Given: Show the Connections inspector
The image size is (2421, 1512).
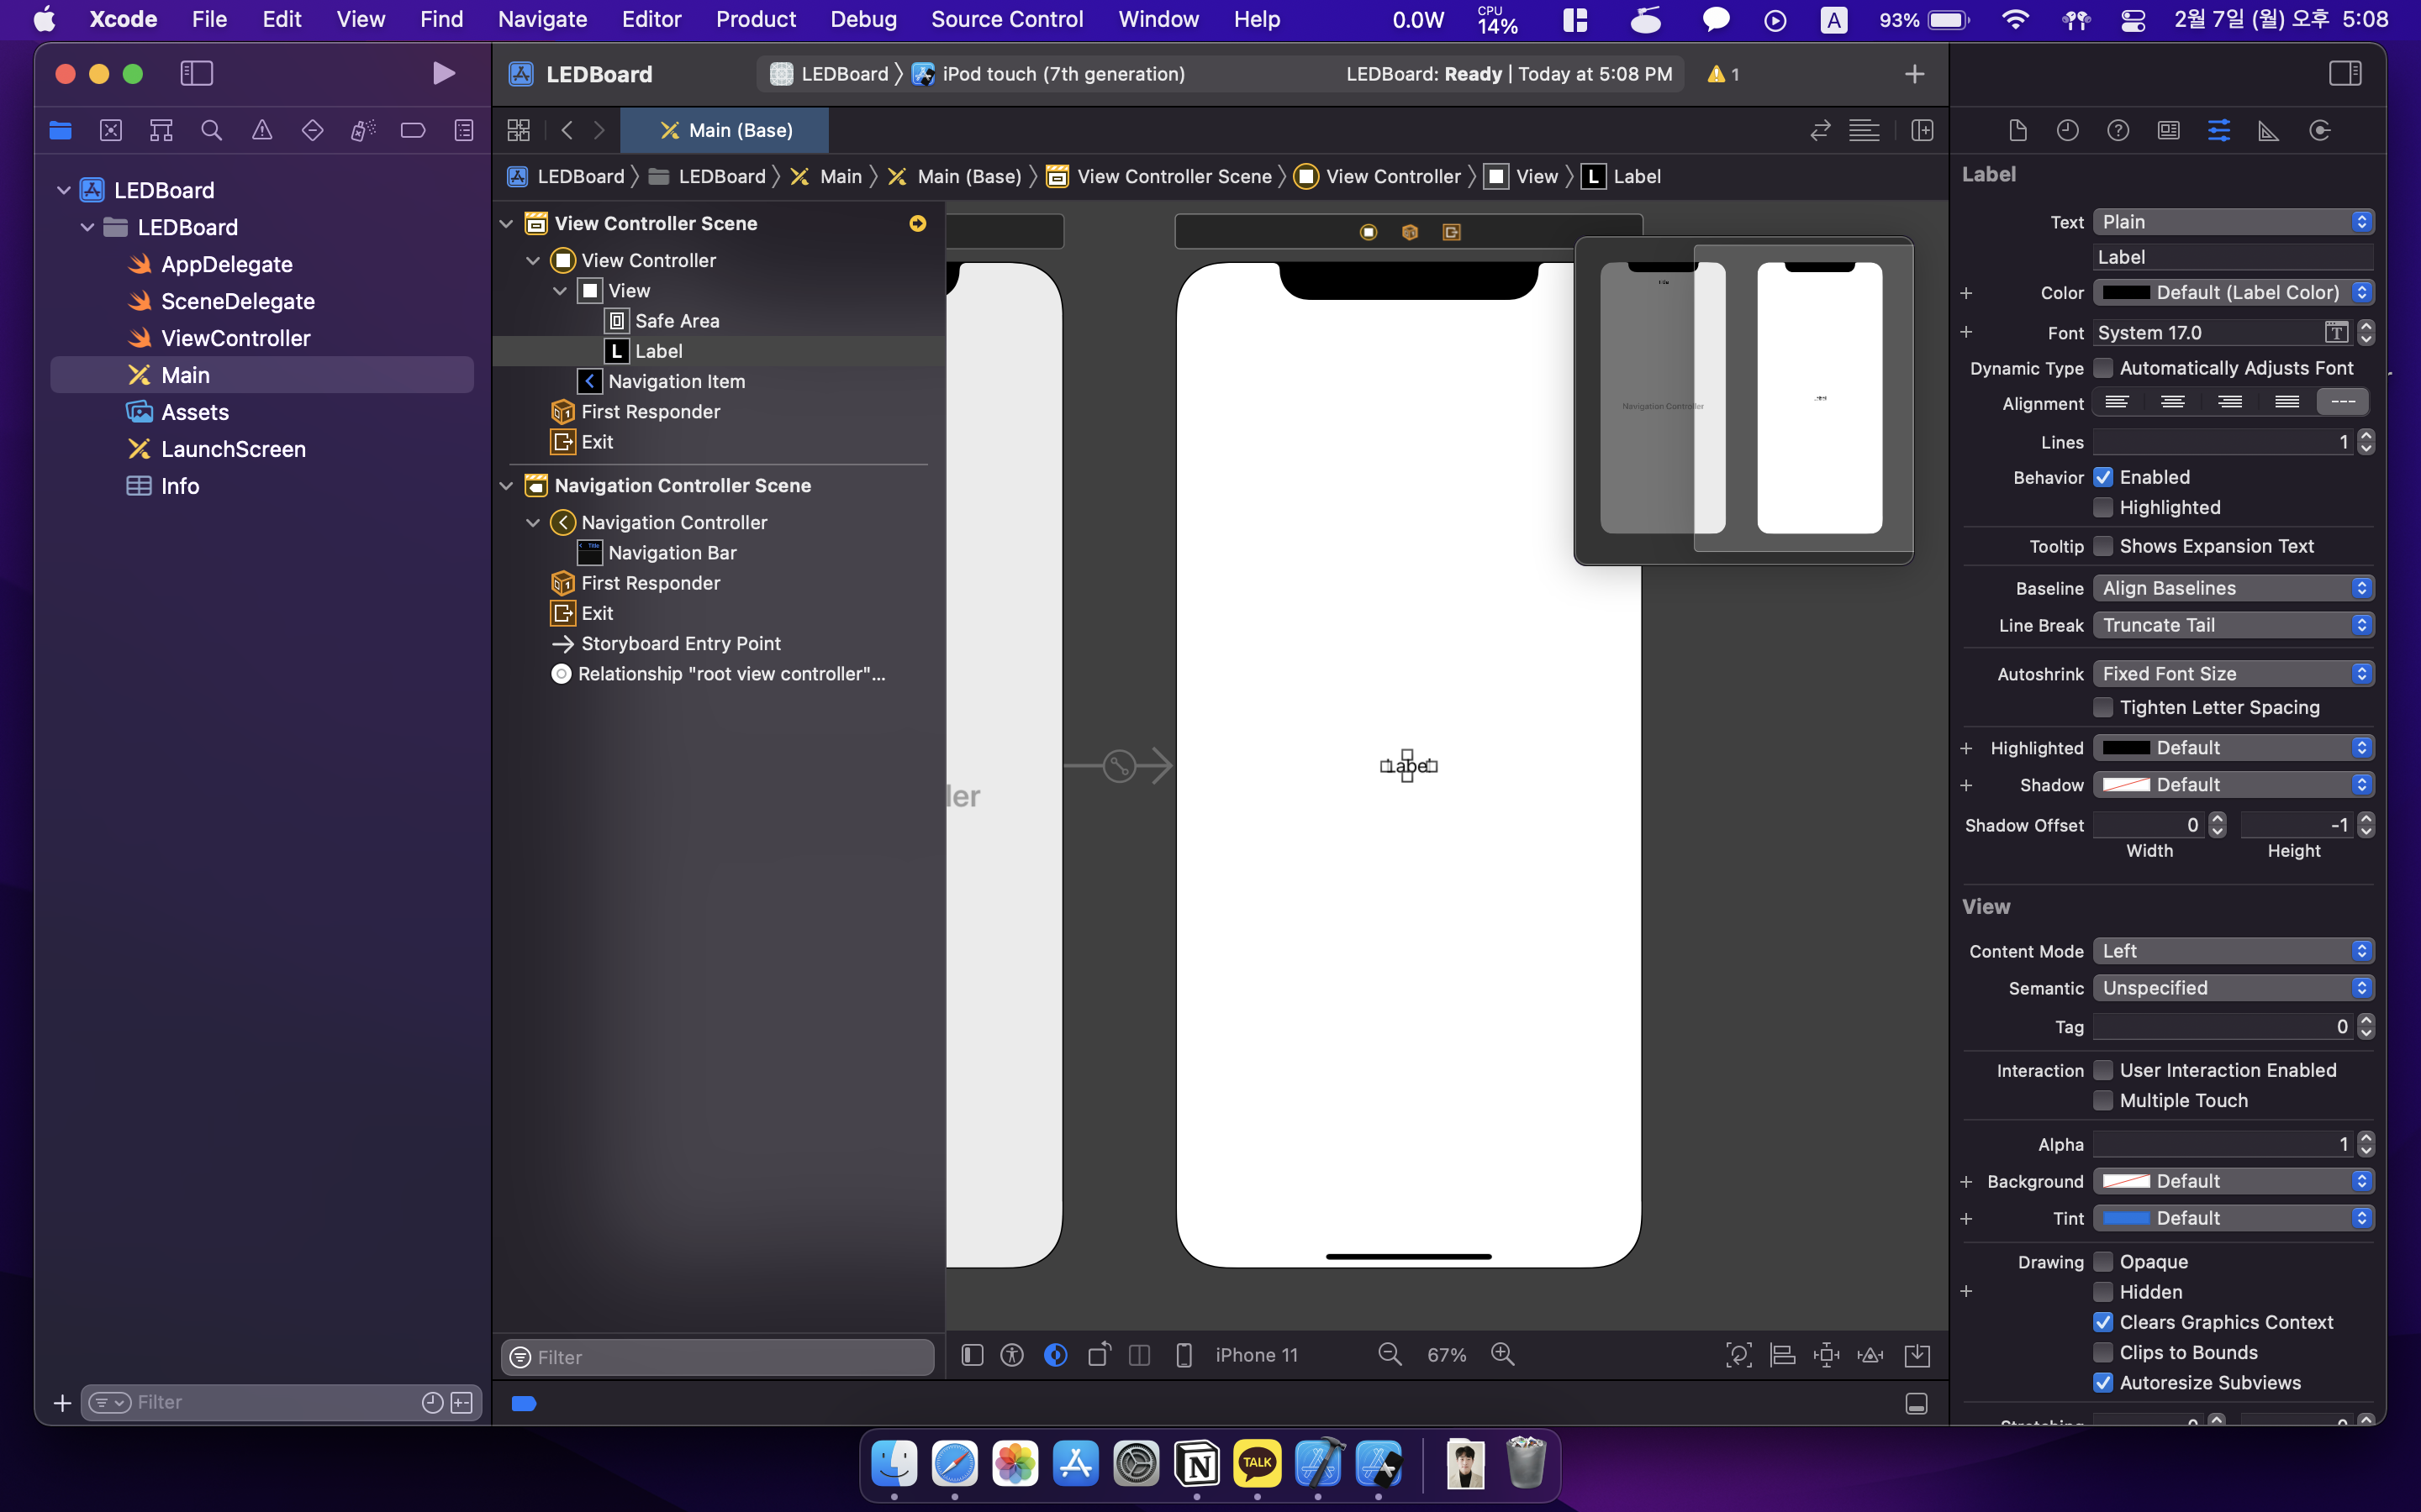Looking at the screenshot, I should click(x=2320, y=130).
